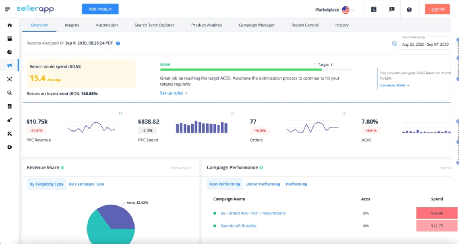The width and height of the screenshot is (459, 244).
Task: Select the pie chart analytics icon in sidebar
Action: pyautogui.click(x=10, y=52)
